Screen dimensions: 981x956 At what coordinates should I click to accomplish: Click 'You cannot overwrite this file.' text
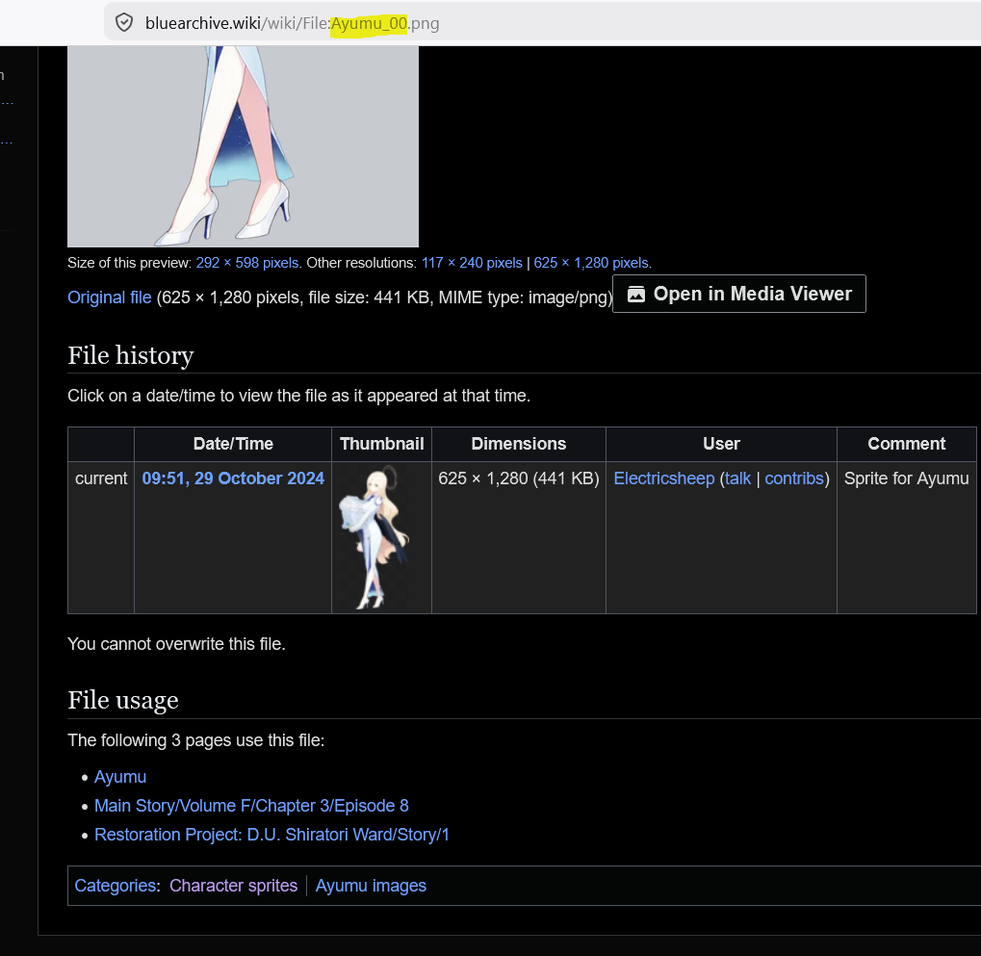(176, 644)
